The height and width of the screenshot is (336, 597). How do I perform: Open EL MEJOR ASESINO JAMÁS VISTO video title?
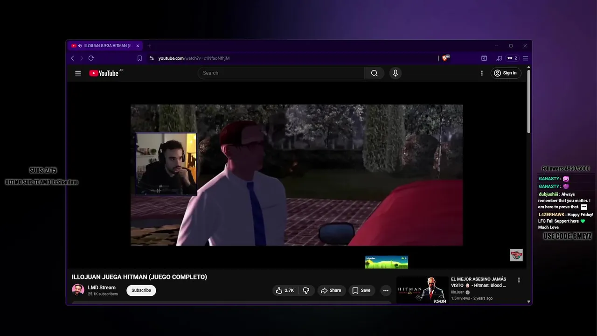click(x=479, y=282)
